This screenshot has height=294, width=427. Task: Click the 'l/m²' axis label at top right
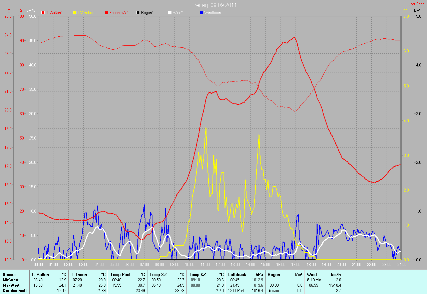(x=417, y=11)
